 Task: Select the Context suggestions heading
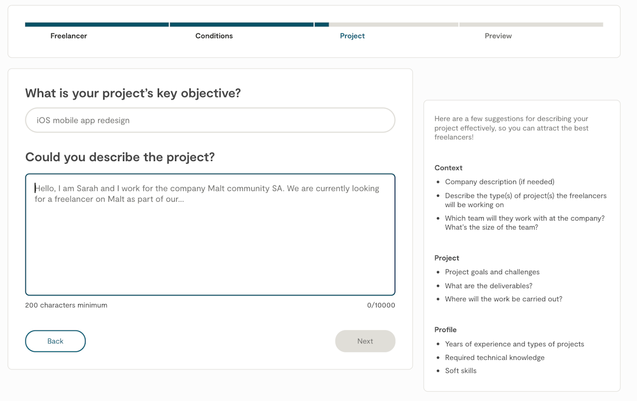click(x=448, y=168)
